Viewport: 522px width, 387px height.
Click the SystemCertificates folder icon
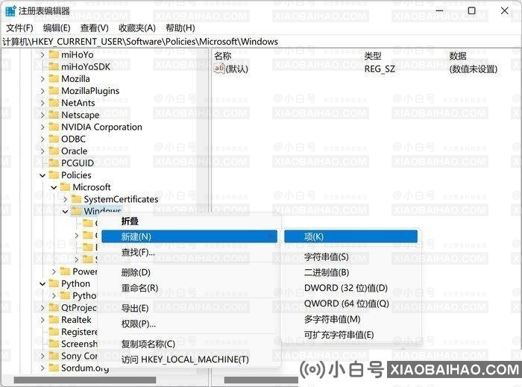[77, 199]
